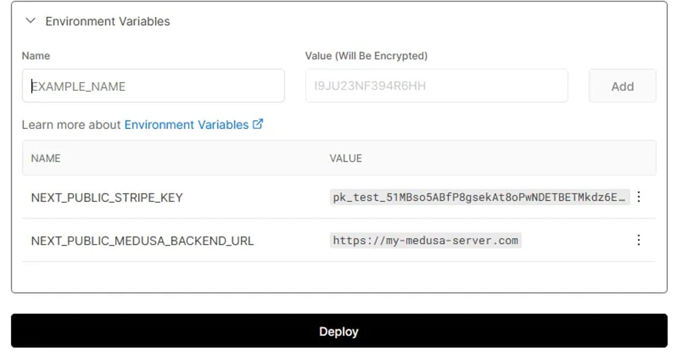
Task: Collapse the Environment Variables section chevron
Action: pos(31,21)
